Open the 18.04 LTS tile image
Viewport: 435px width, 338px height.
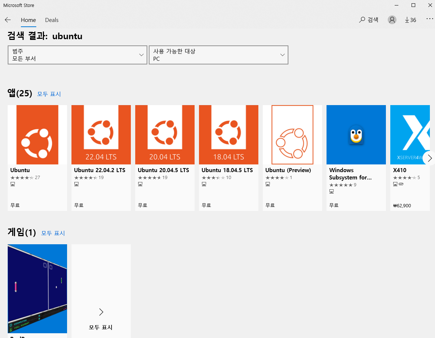(x=229, y=135)
